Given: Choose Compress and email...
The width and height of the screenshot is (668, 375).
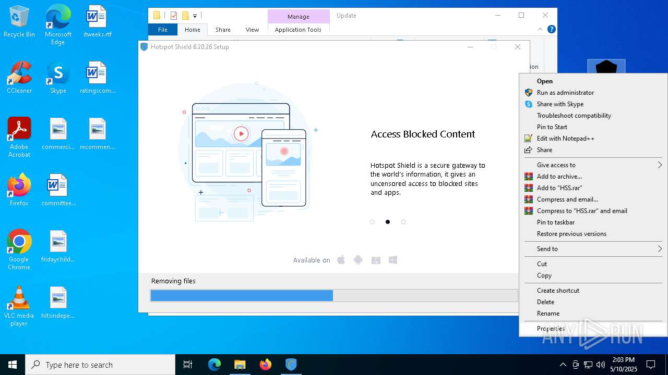Looking at the screenshot, I should 593,199.
